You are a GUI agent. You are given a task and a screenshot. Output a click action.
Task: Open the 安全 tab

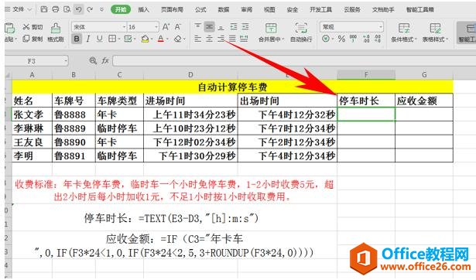293,10
